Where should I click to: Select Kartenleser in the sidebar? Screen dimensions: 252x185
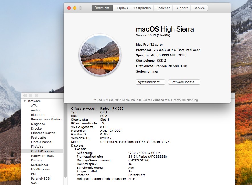pos(40,165)
